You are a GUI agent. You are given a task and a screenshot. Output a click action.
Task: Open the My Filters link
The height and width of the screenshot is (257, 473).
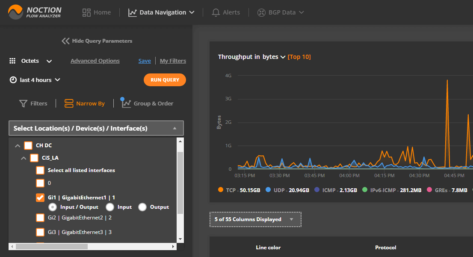(173, 61)
